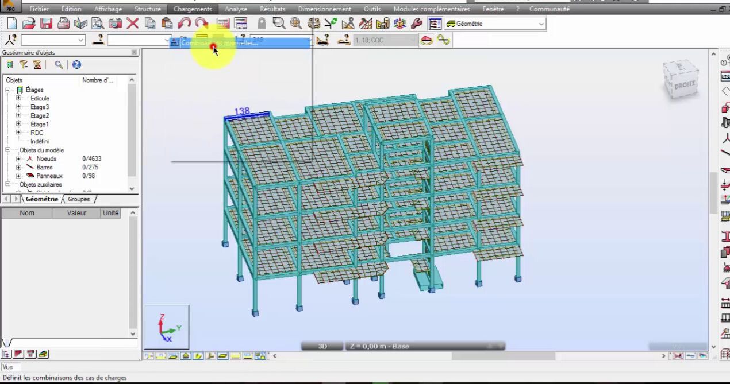Click the wrench preferences icon
The image size is (730, 384).
click(x=417, y=24)
